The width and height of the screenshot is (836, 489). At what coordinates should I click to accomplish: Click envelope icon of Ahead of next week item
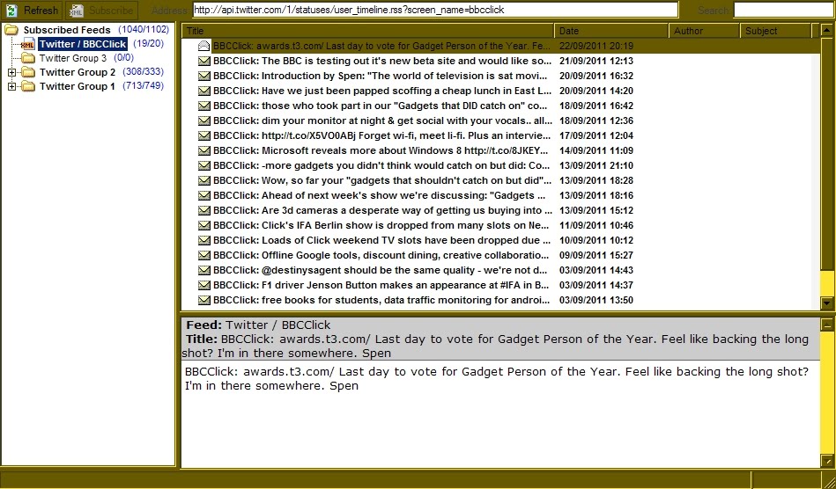203,195
